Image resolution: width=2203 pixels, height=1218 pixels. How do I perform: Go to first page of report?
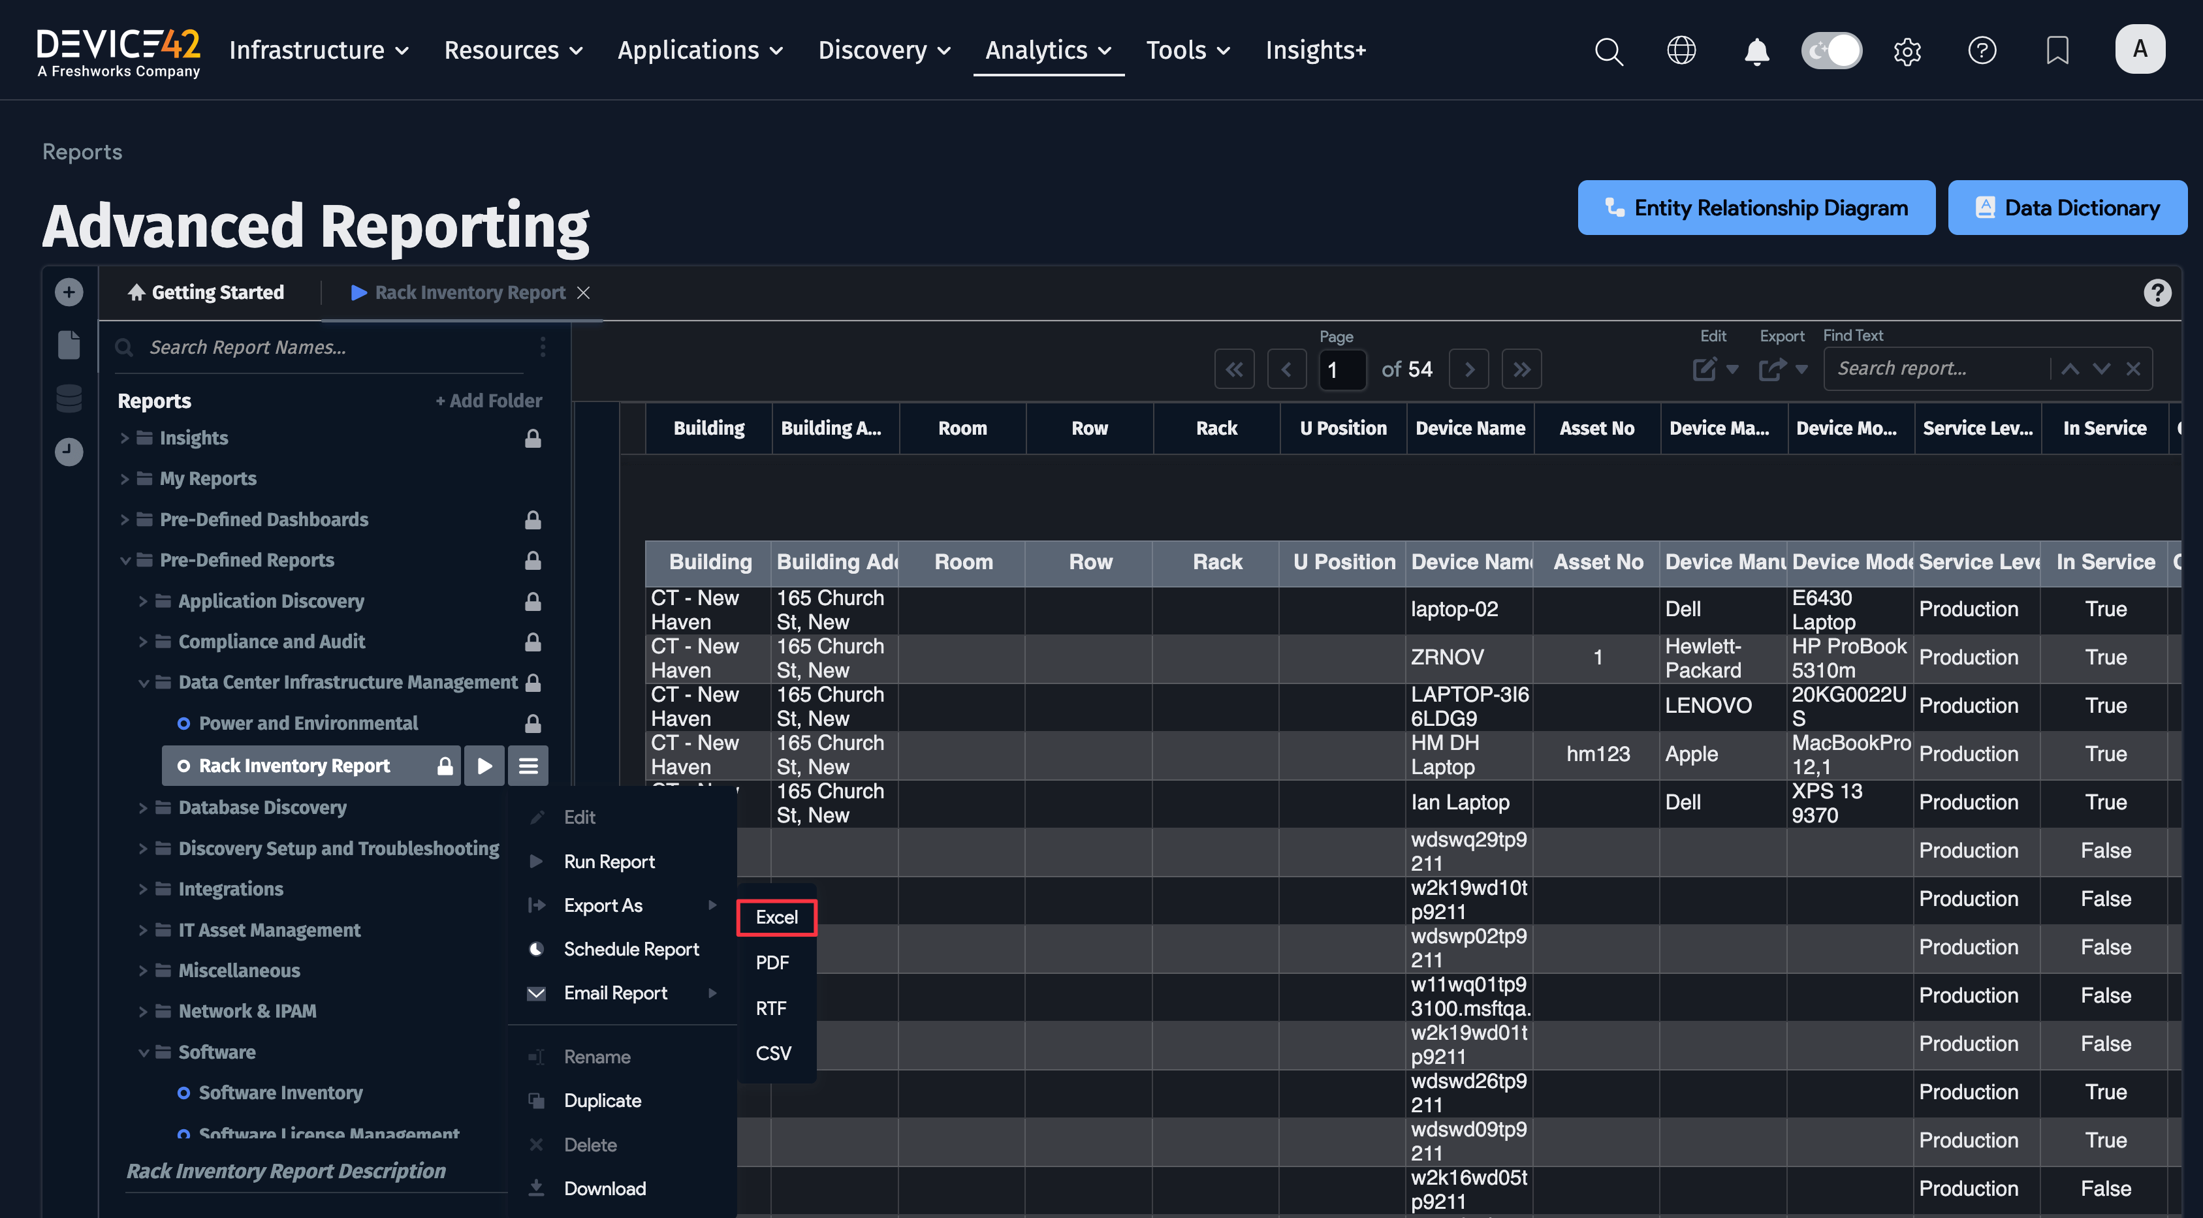pyautogui.click(x=1234, y=369)
